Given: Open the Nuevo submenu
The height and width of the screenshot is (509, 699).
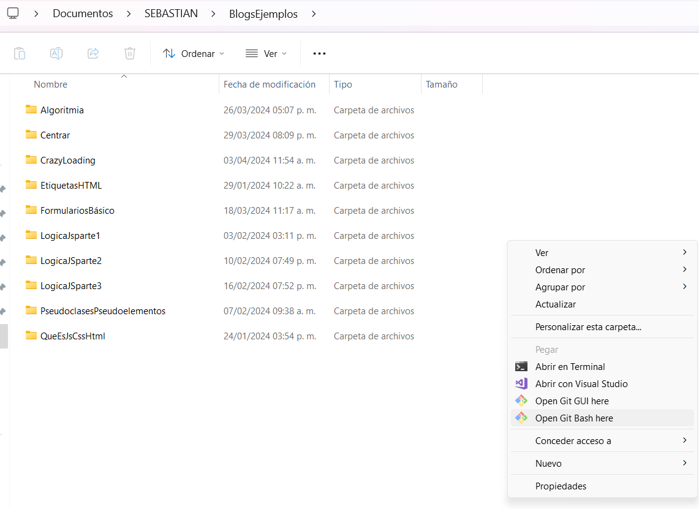Looking at the screenshot, I should click(x=602, y=463).
